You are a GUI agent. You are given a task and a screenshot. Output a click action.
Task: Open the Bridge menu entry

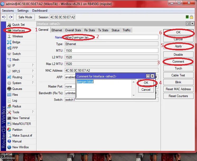tap(21, 42)
